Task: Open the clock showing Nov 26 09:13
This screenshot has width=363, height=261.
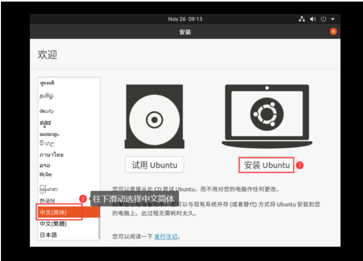Action: (185, 19)
